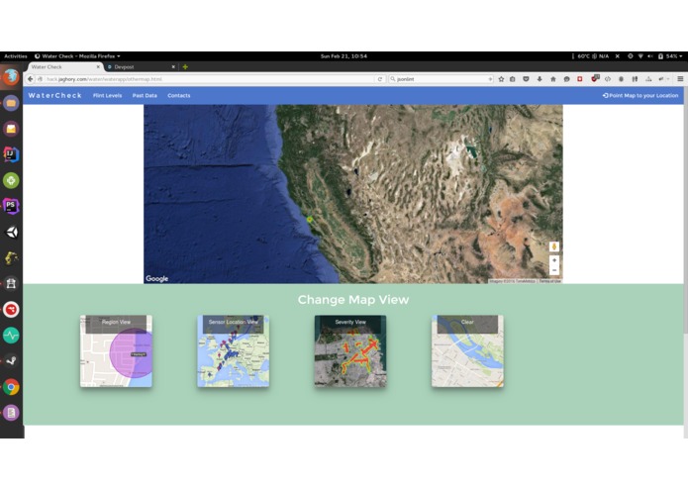Image resolution: width=688 pixels, height=489 pixels.
Task: Open the system monitor pulse icon in dock
Action: tap(11, 335)
